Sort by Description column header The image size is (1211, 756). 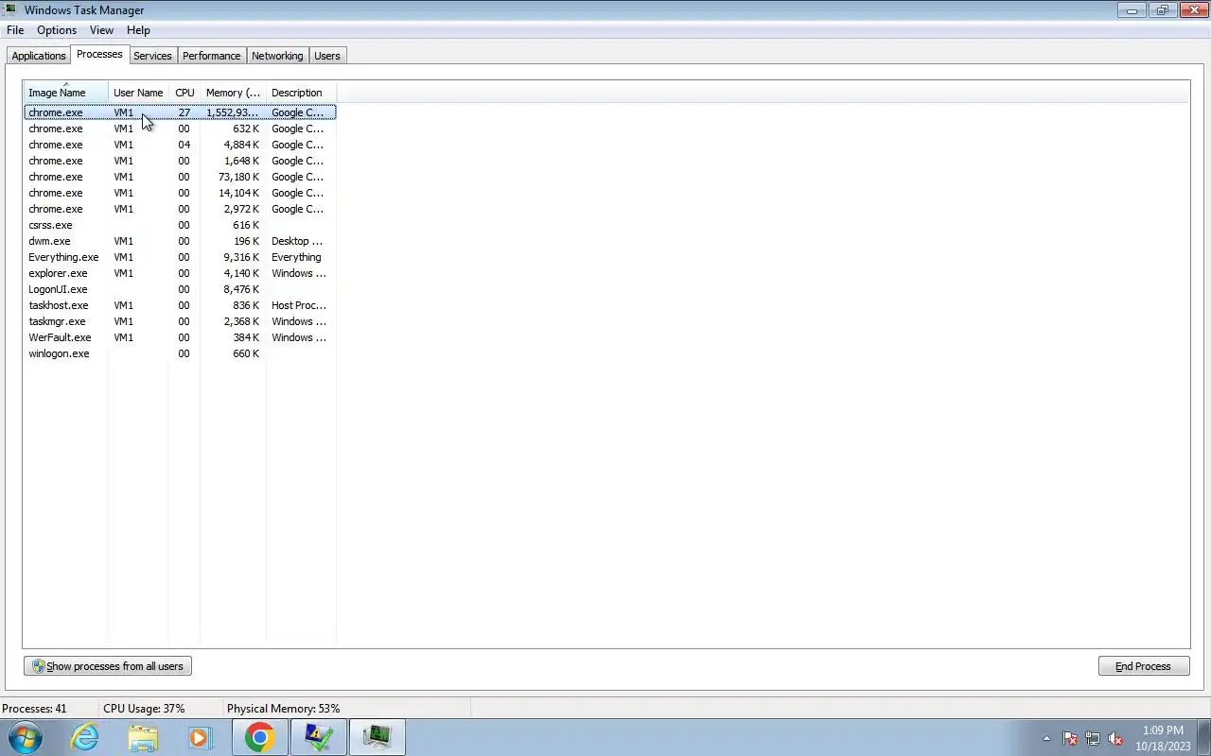coord(301,93)
